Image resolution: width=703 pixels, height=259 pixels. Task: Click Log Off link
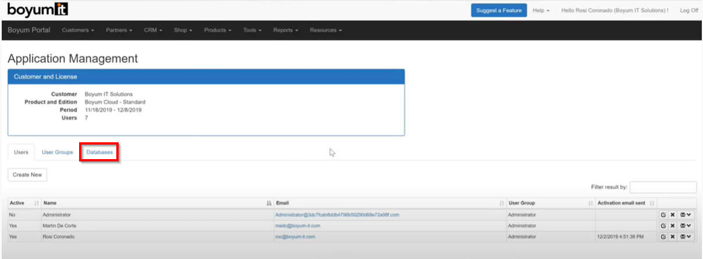689,10
